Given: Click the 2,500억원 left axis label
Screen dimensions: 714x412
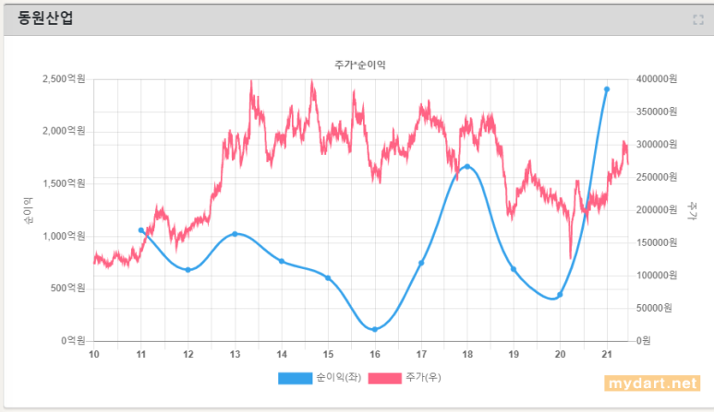Looking at the screenshot, I should (64, 79).
